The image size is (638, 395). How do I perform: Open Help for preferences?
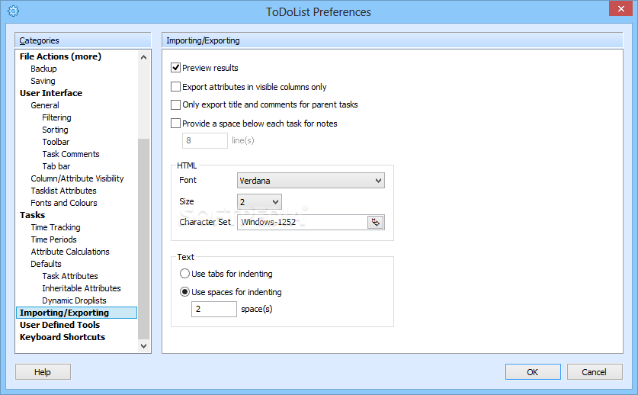(x=43, y=372)
